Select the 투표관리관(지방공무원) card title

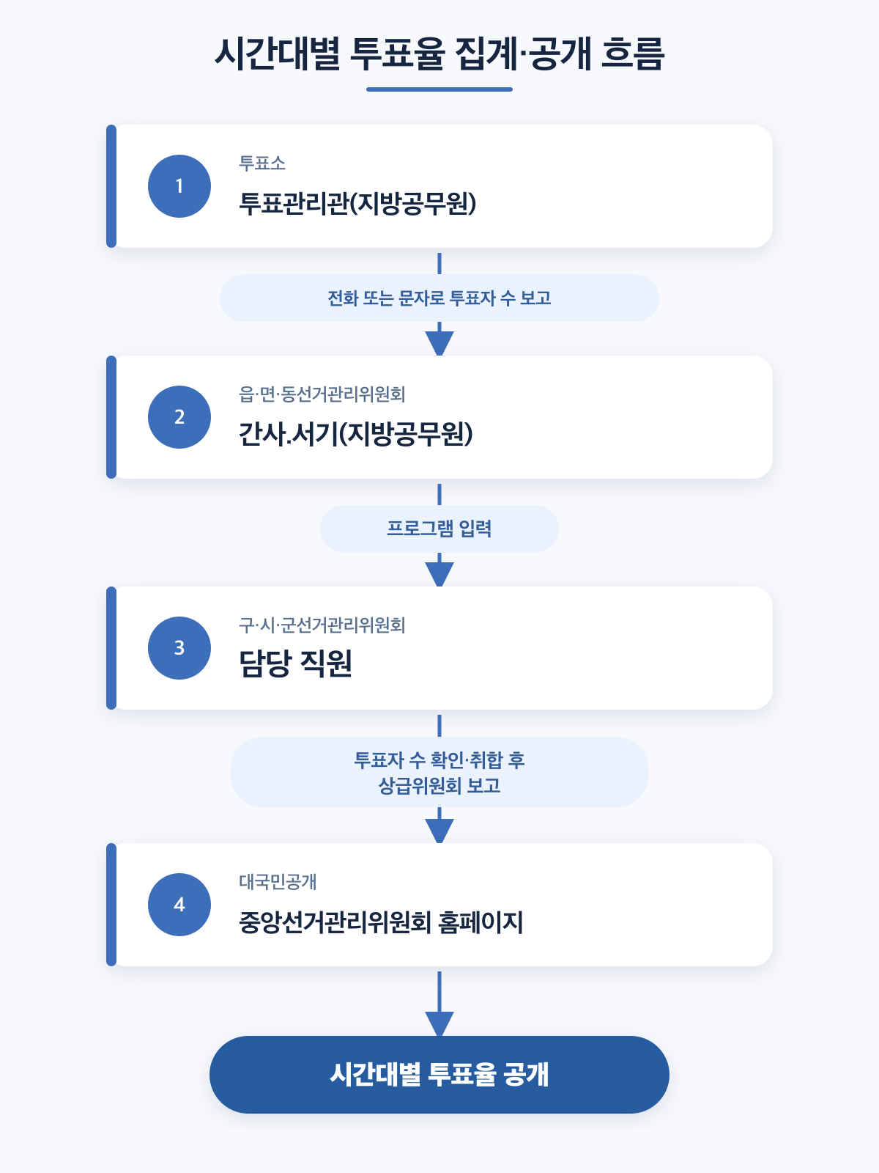tap(357, 203)
